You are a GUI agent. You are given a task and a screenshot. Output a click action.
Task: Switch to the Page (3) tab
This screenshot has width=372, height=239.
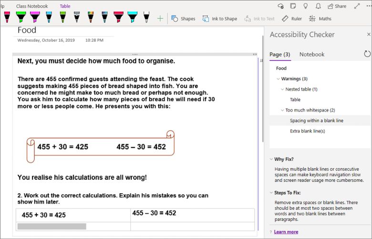click(x=280, y=54)
